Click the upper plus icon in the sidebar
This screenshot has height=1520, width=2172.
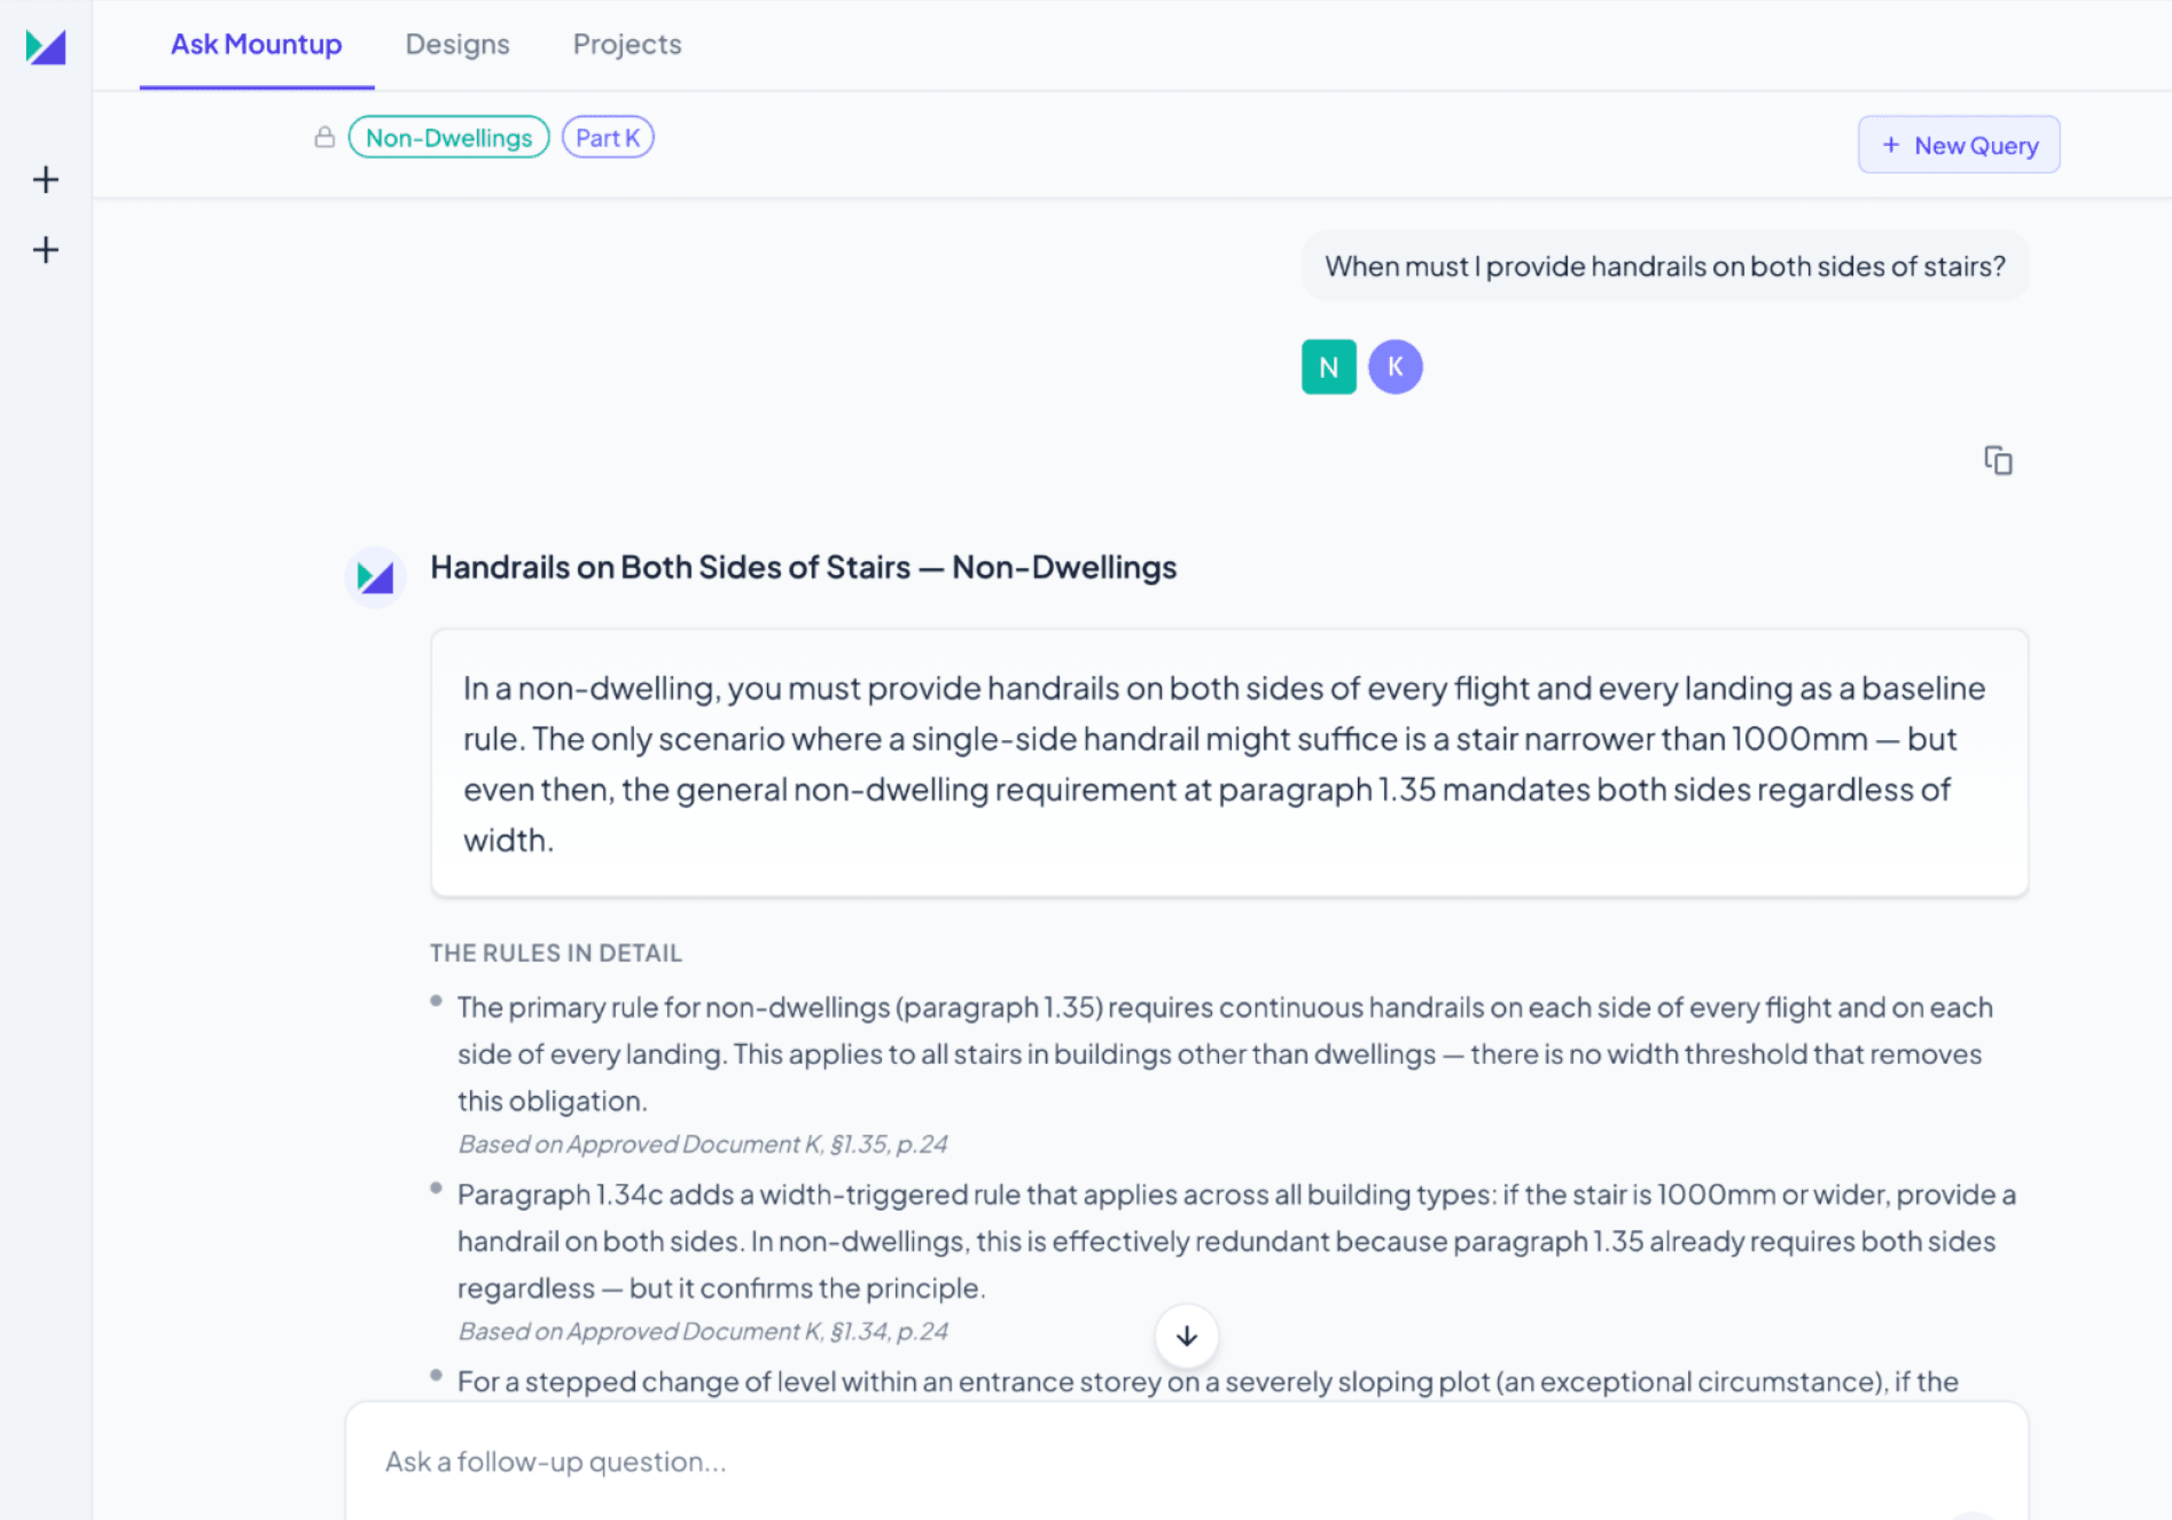click(x=45, y=180)
